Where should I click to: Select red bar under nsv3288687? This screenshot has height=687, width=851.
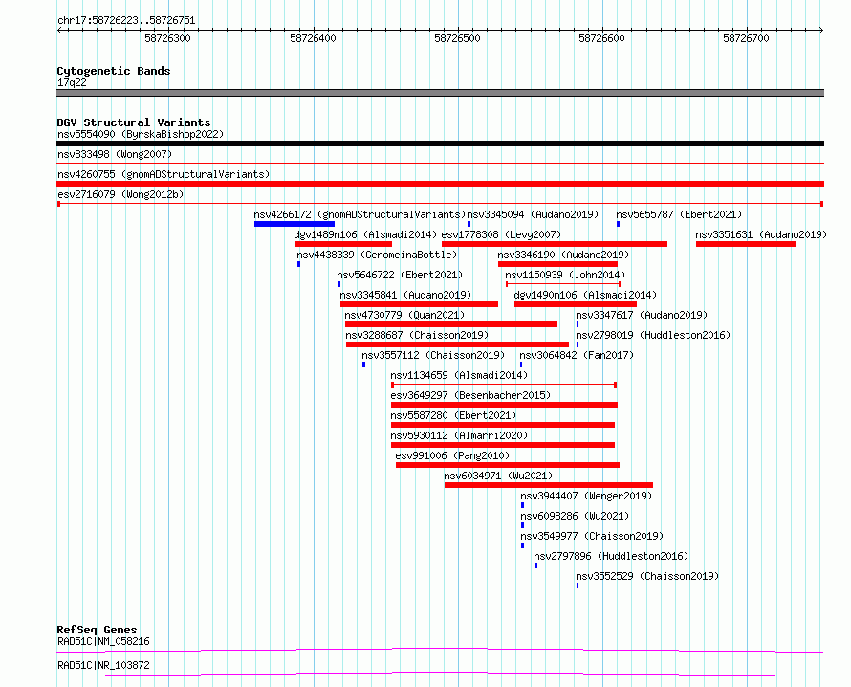tap(457, 344)
